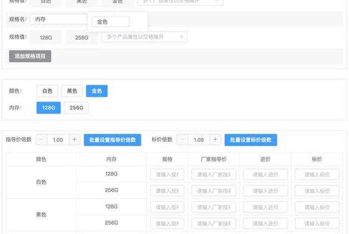The image size is (349, 234).
Task: Focus 标价 input for 黑色 256G row
Action: tap(317, 224)
